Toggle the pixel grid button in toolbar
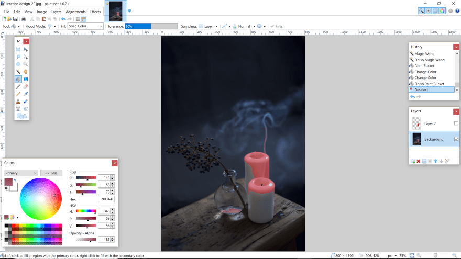 [x=78, y=19]
